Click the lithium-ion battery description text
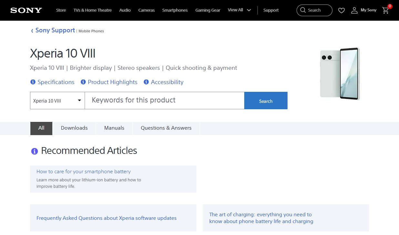Viewport: 399px width, 235px height. pyautogui.click(x=89, y=183)
